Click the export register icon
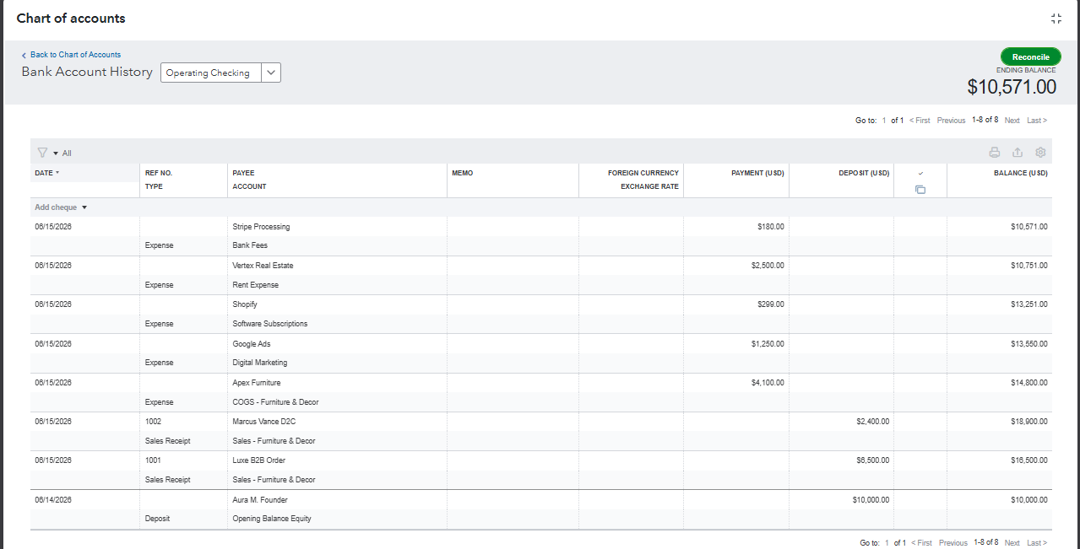1080x549 pixels. 1018,153
